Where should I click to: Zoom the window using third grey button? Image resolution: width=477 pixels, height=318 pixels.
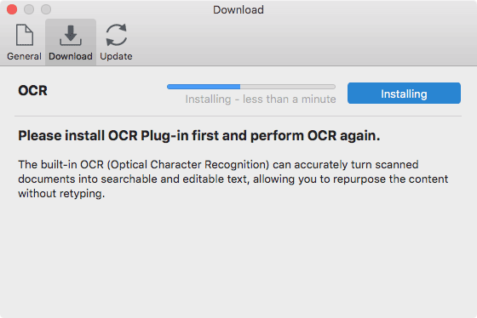46,9
